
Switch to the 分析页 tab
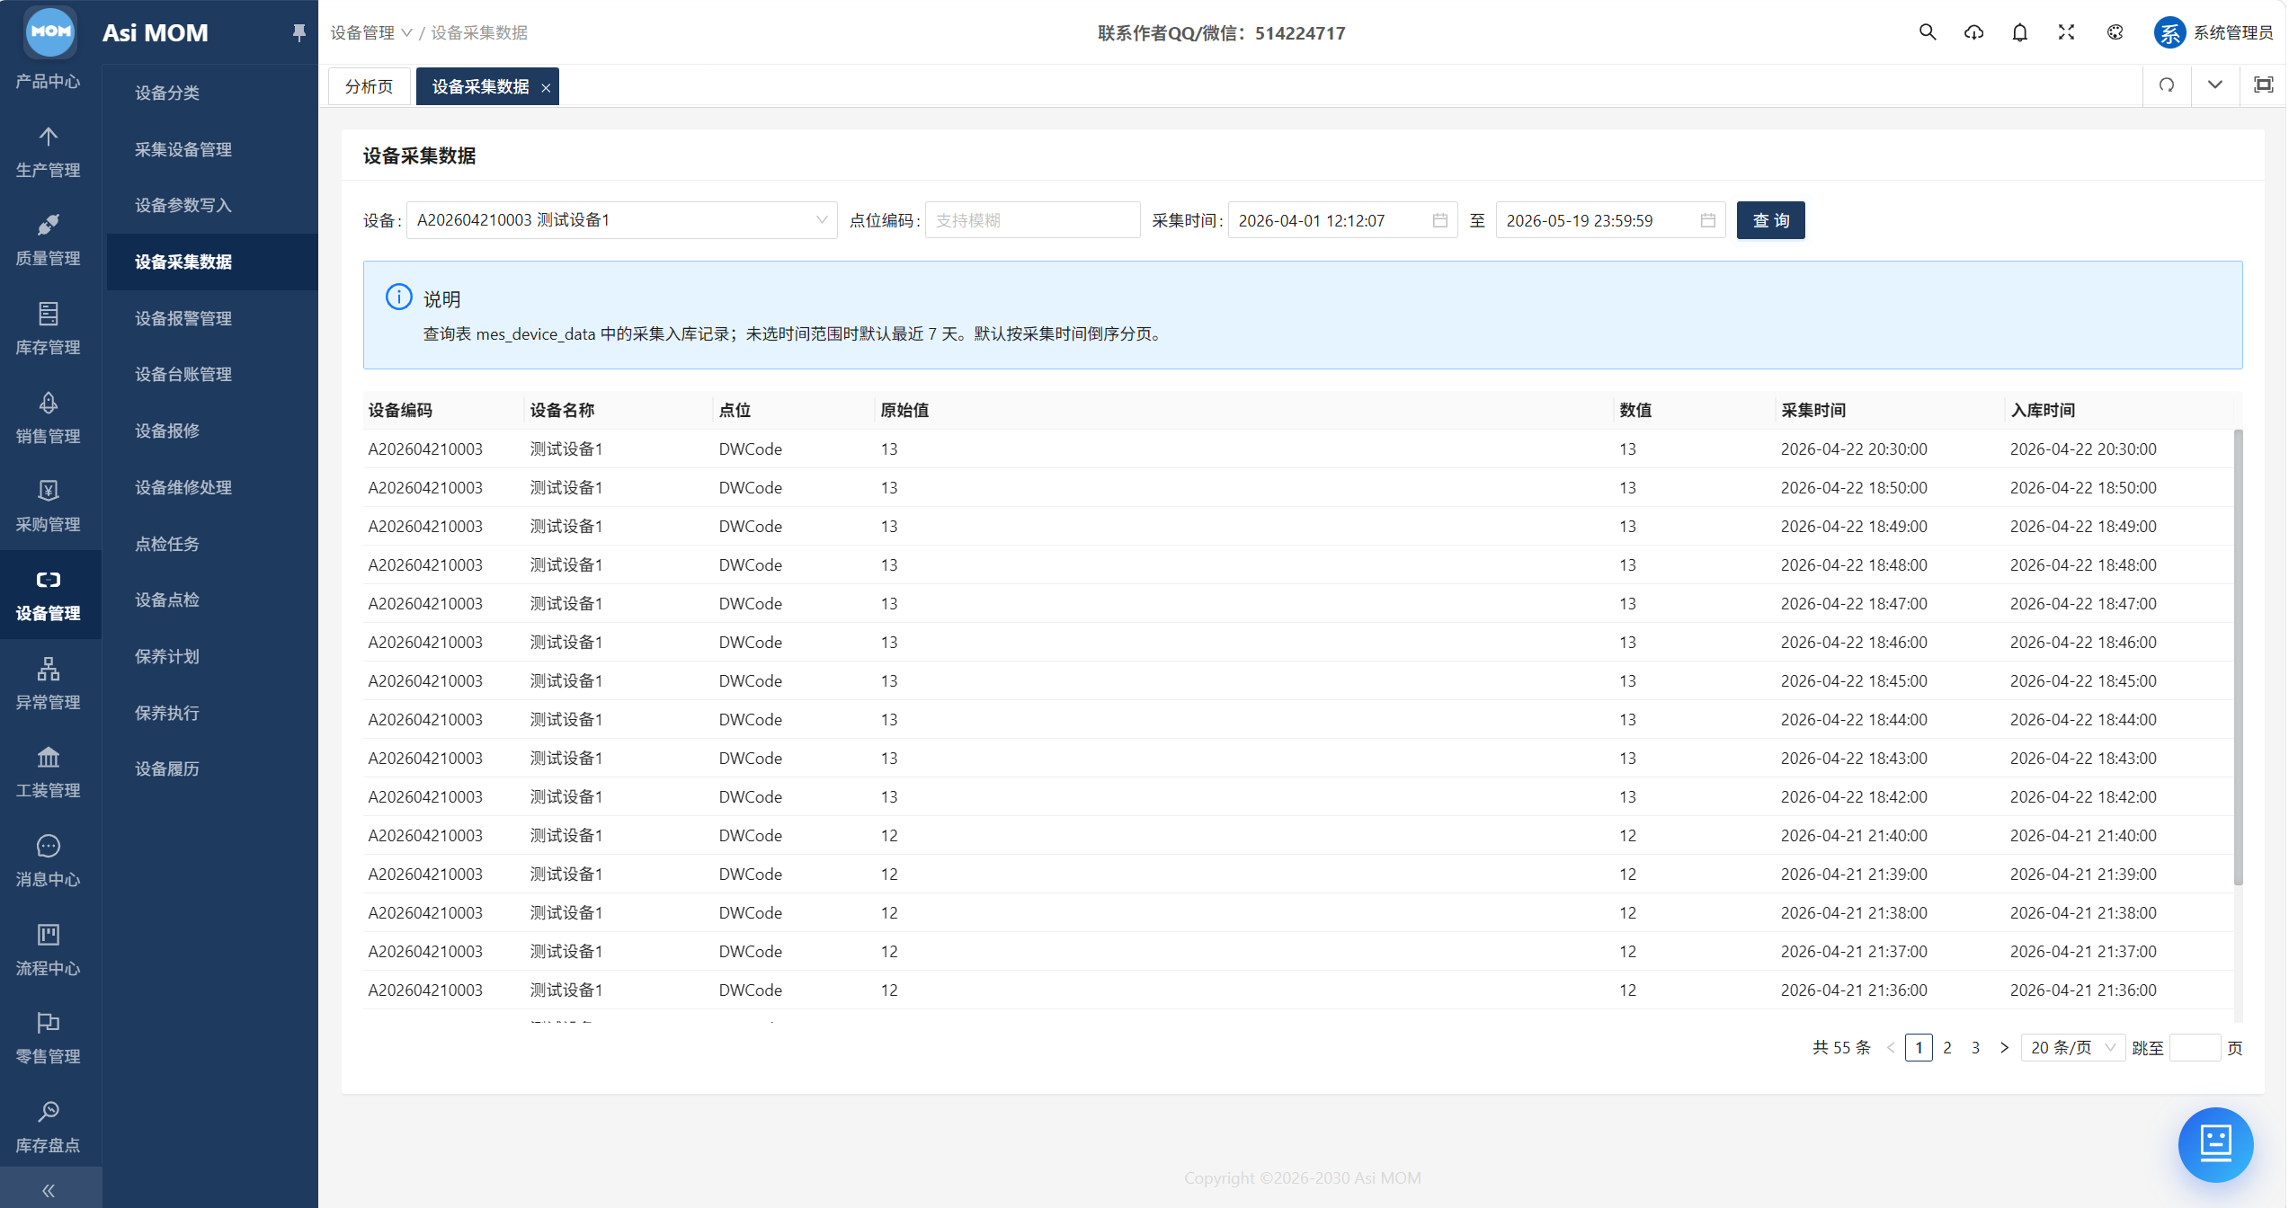pyautogui.click(x=370, y=86)
